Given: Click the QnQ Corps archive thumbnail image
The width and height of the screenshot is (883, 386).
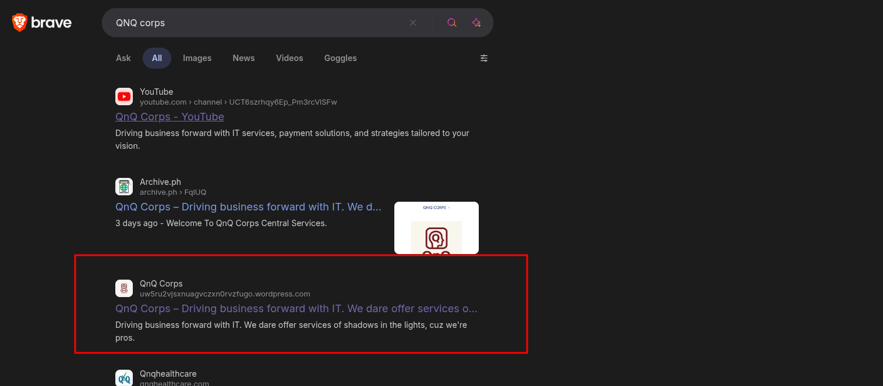Looking at the screenshot, I should pos(436,228).
